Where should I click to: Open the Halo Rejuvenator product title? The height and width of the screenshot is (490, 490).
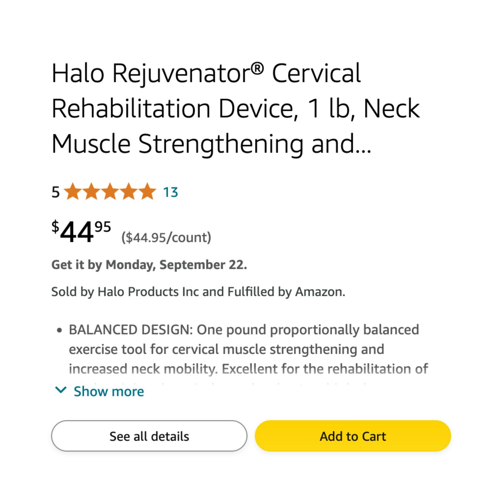click(x=236, y=108)
